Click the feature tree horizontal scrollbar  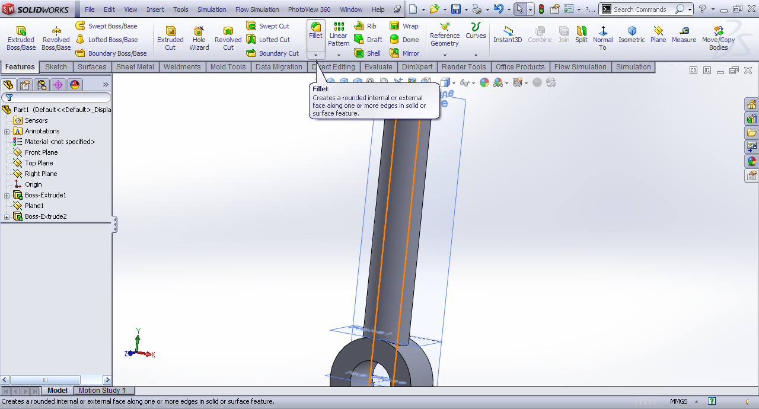coord(56,380)
